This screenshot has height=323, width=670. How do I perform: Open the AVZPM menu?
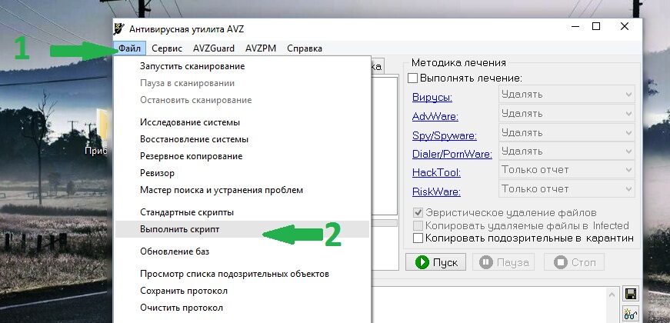pos(261,48)
